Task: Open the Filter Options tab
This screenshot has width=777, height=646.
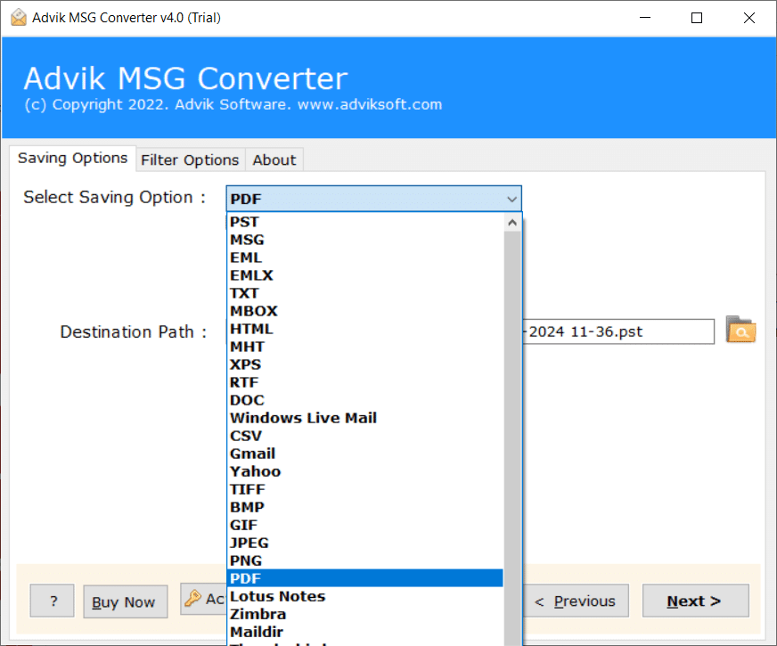Action: 190,160
